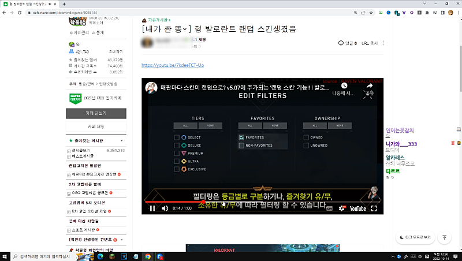Check the OWNED checkbox

pos(306,137)
